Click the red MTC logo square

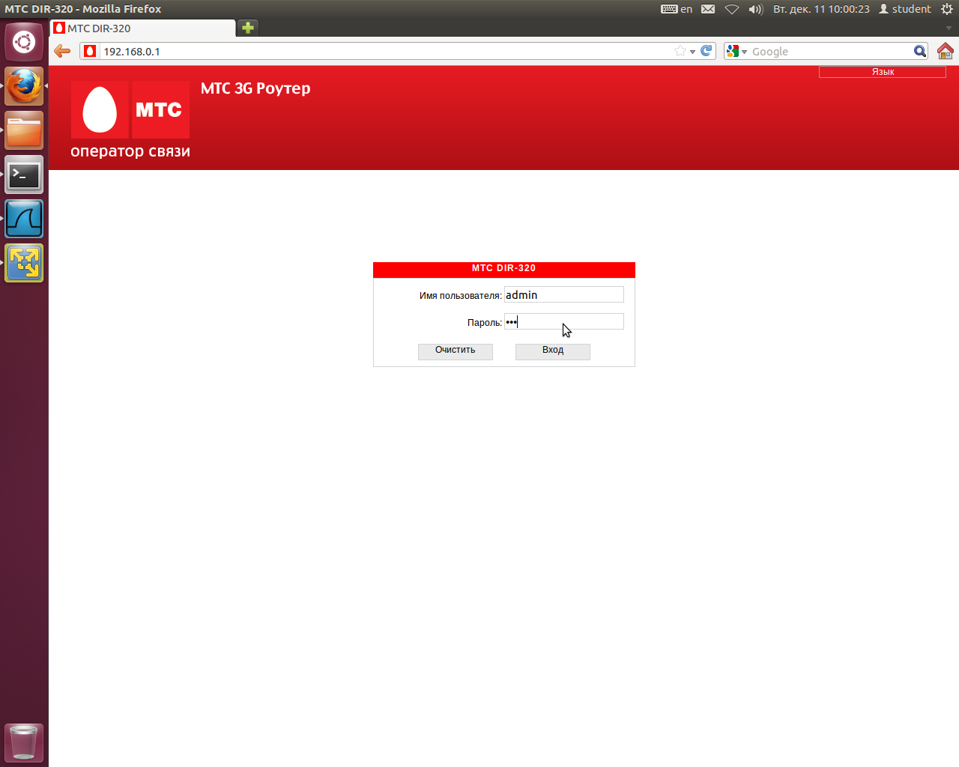pos(160,109)
